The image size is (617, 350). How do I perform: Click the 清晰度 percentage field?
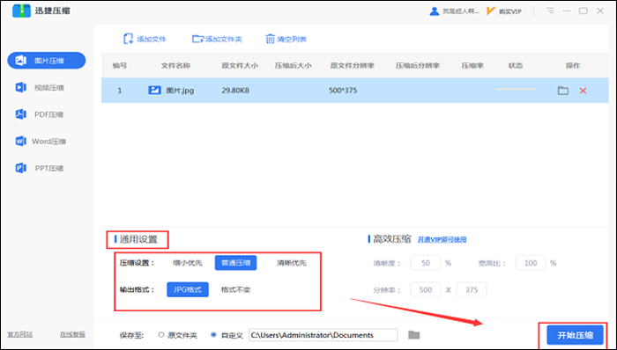(x=426, y=263)
